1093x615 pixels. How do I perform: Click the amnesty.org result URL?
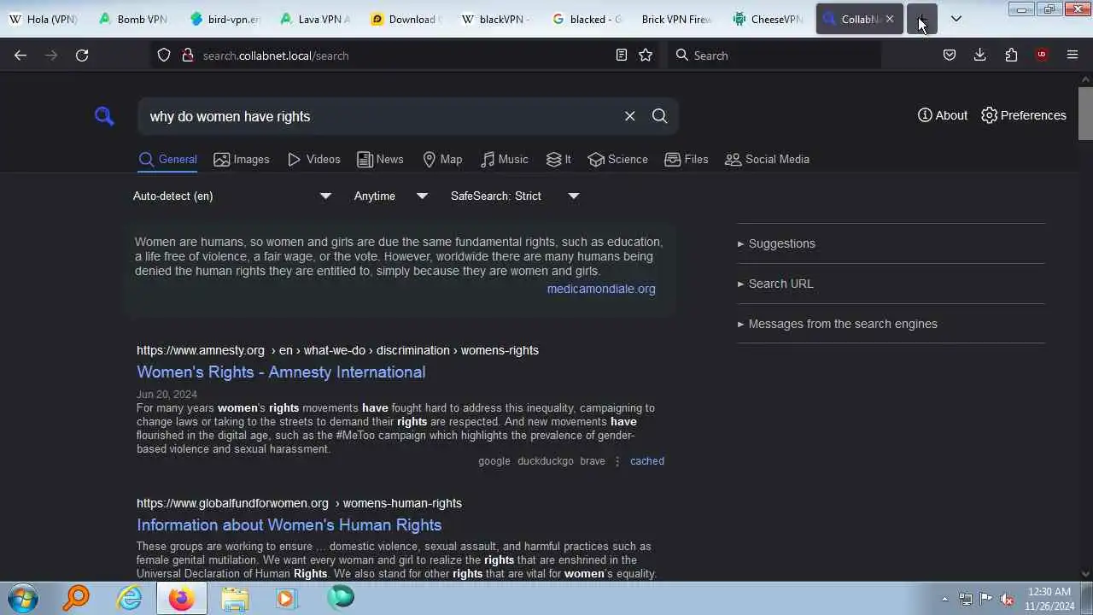(337, 350)
